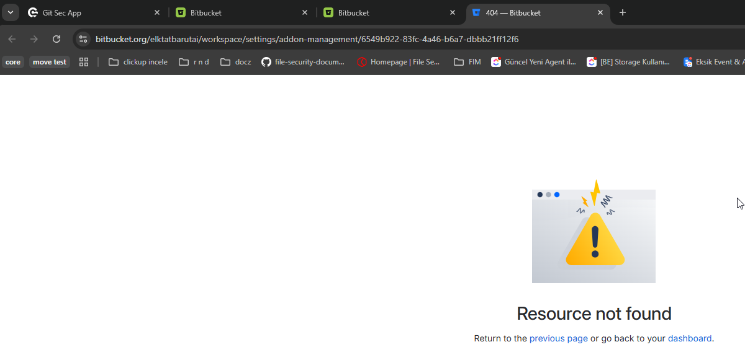Click the forward navigation arrow
Screen dimensions: 745x360
(34, 39)
